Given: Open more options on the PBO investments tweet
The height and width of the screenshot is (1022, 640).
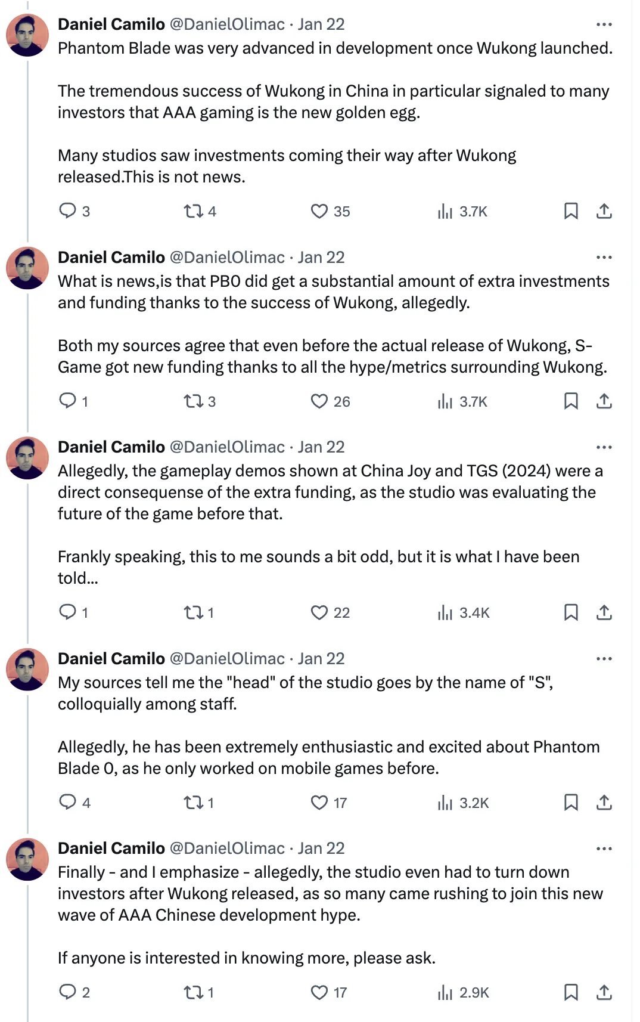Looking at the screenshot, I should [x=604, y=258].
